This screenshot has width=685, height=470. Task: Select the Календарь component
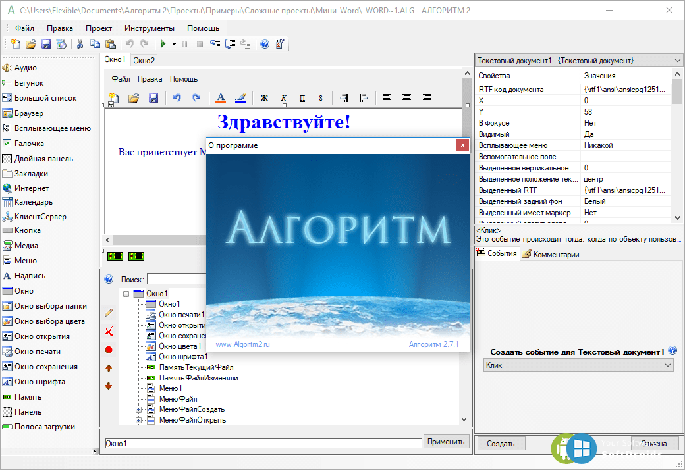click(x=28, y=202)
